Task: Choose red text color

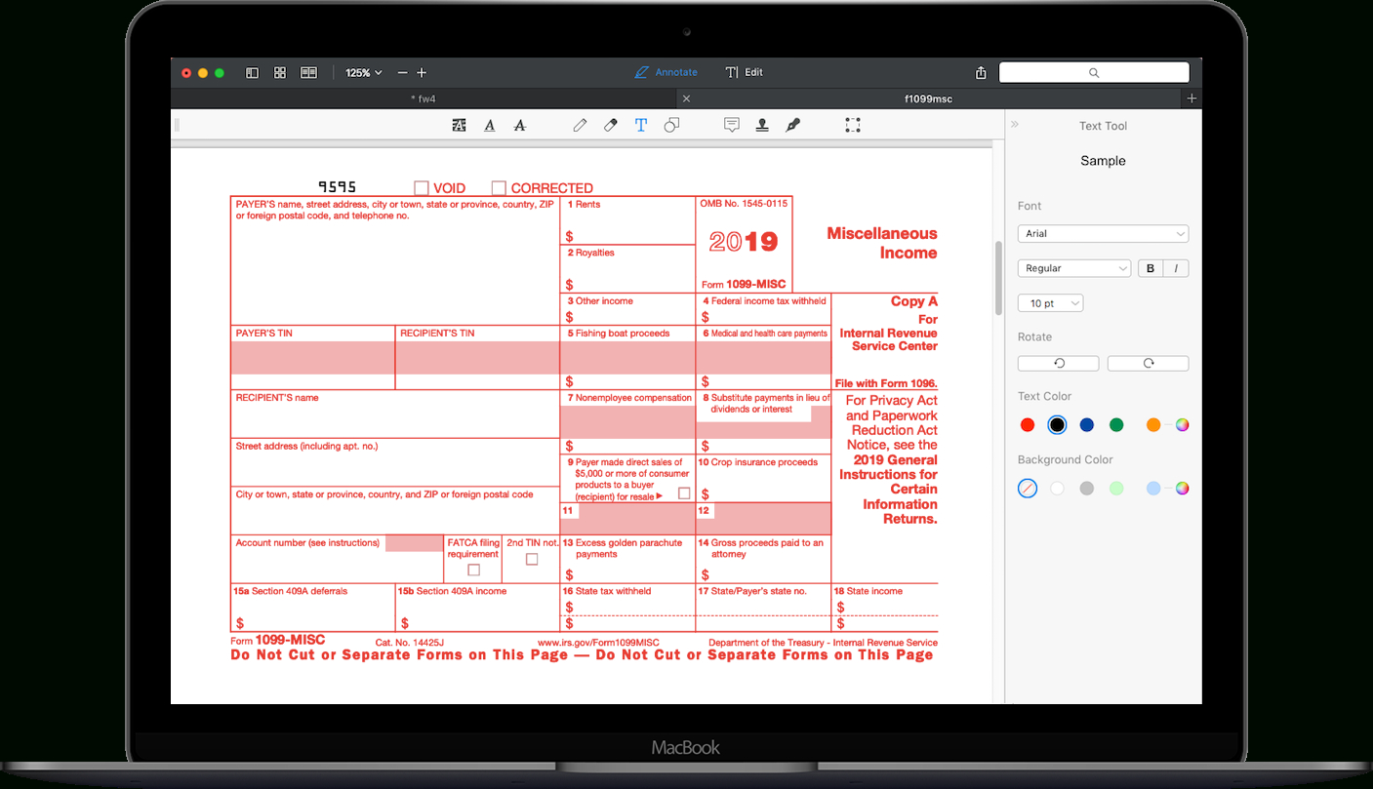Action: 1028,425
